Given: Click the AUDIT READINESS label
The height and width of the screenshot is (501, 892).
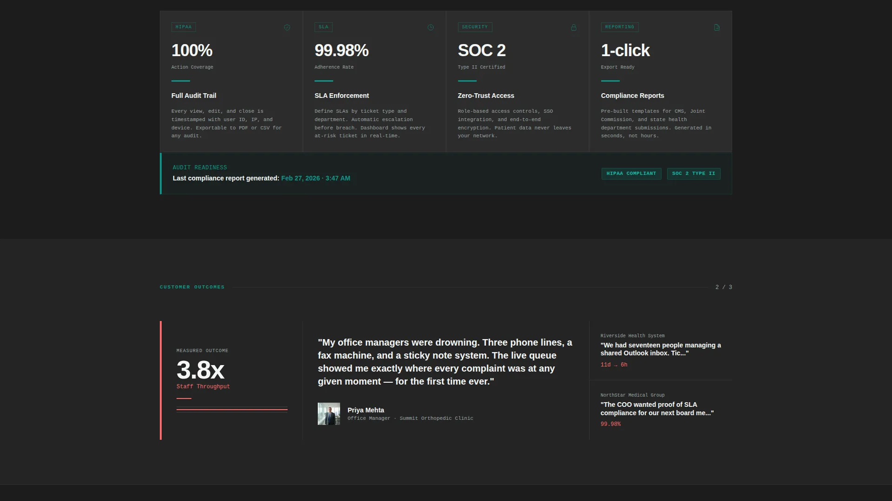Looking at the screenshot, I should 200,167.
